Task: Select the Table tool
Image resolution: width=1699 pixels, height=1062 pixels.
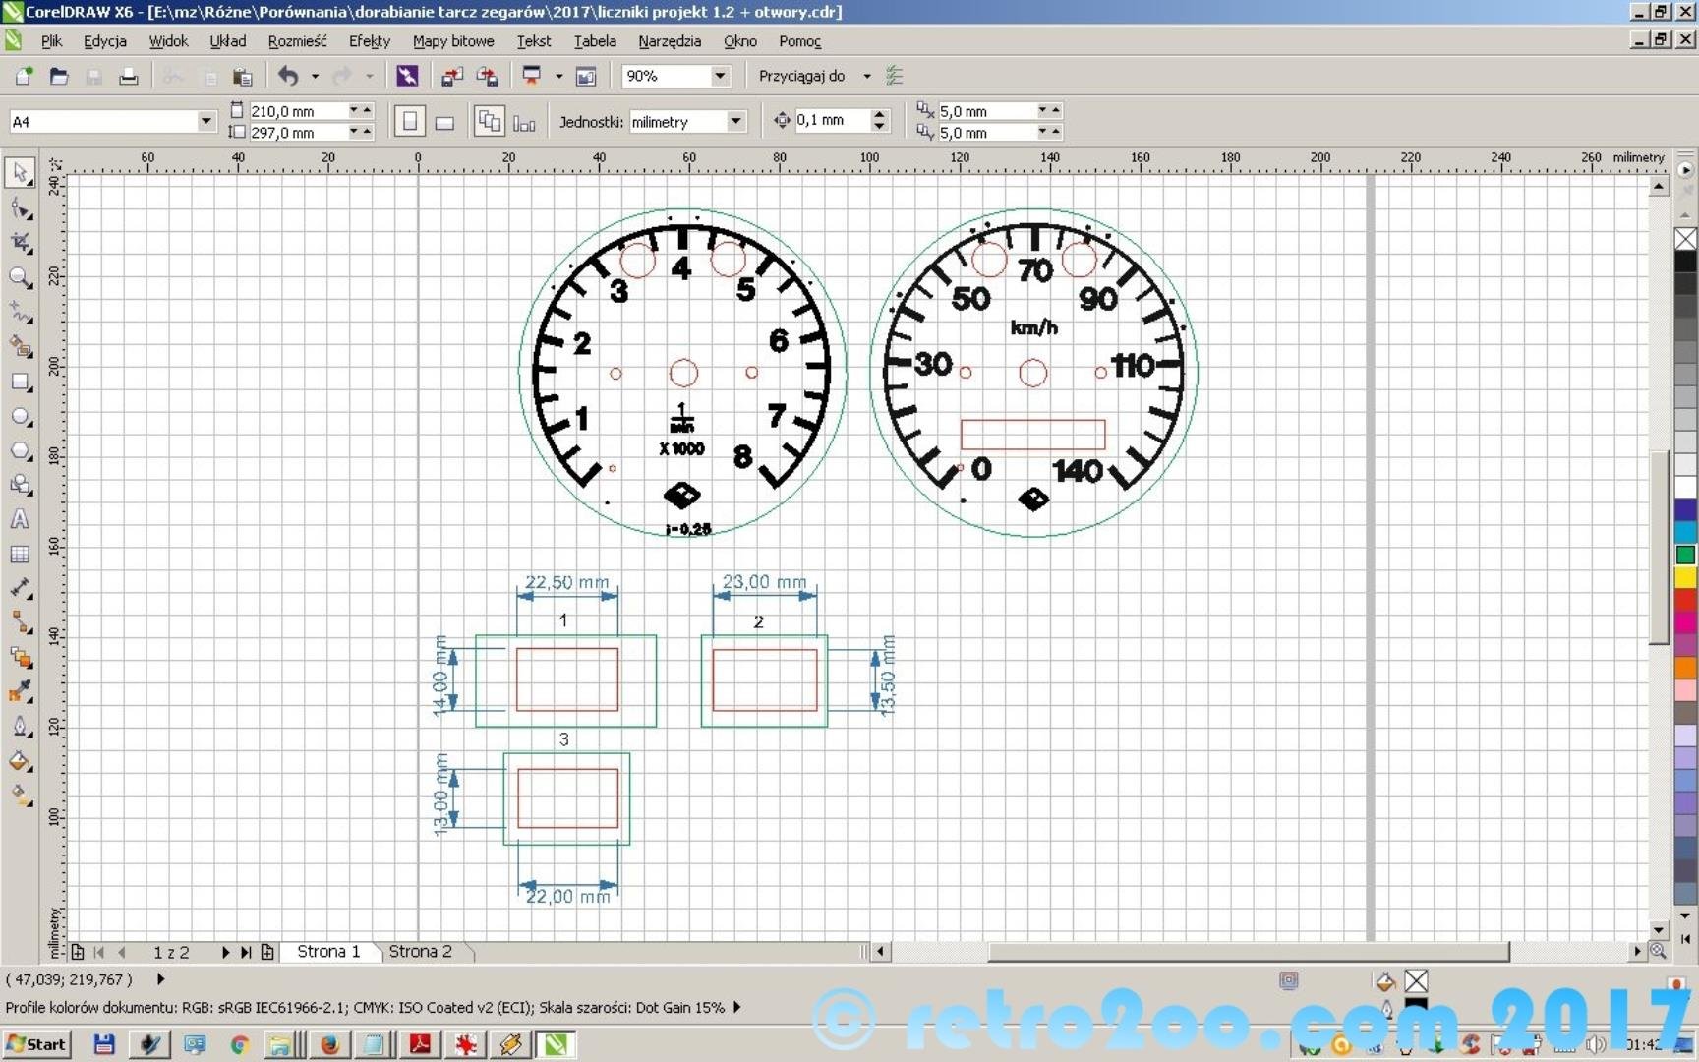Action: click(x=20, y=555)
